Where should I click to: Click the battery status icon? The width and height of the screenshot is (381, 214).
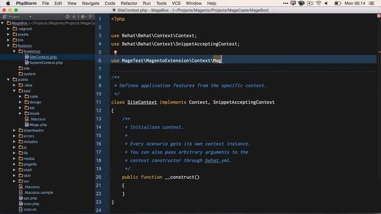pos(338,3)
